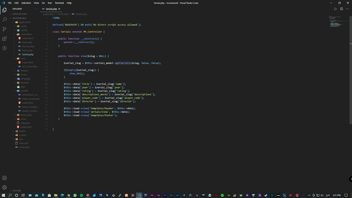Open editor More Actions ellipsis
The height and width of the screenshot is (198, 352).
tap(347, 9)
